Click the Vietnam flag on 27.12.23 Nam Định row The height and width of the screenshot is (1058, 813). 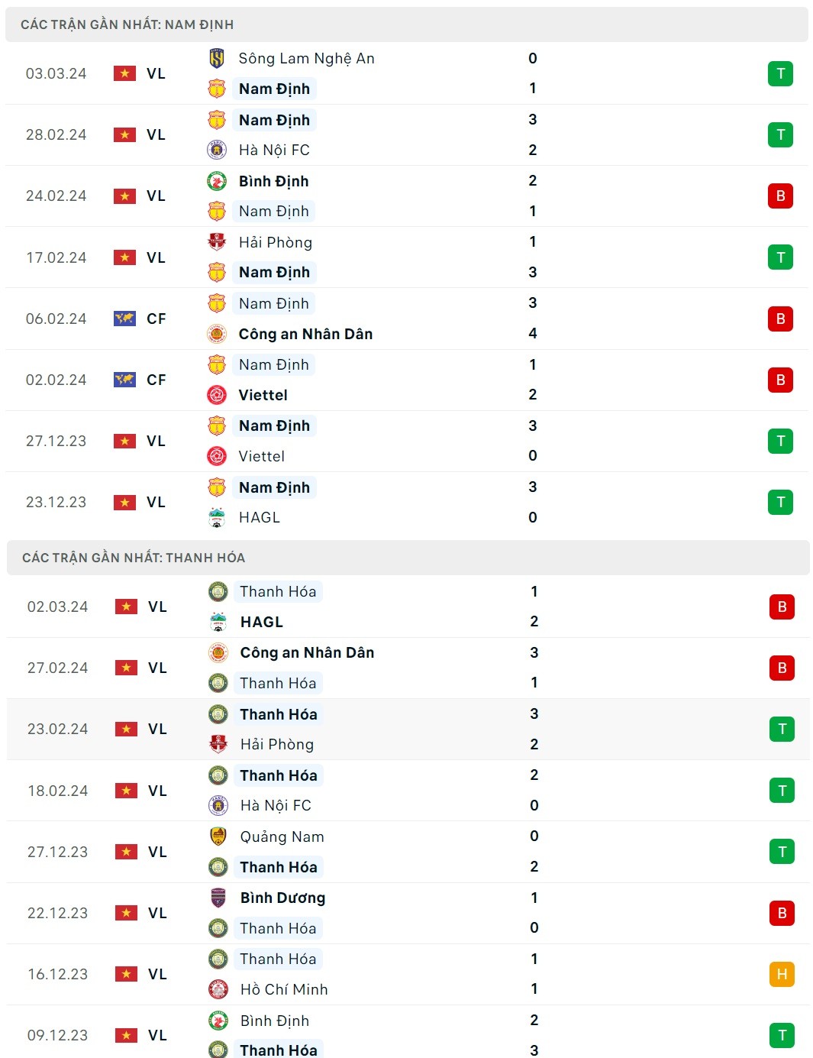coord(124,441)
